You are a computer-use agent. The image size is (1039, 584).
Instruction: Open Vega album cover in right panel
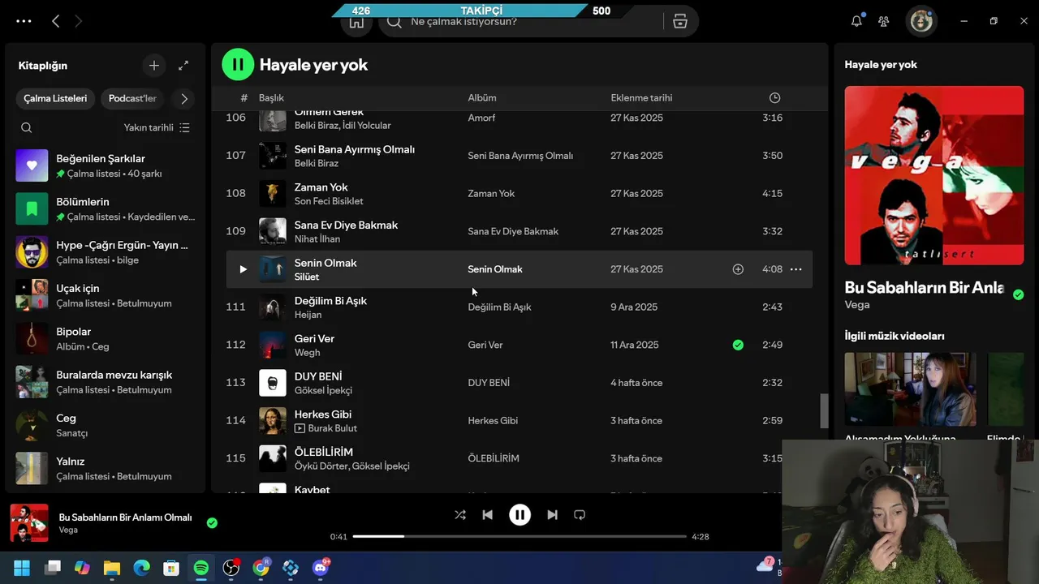tap(934, 175)
